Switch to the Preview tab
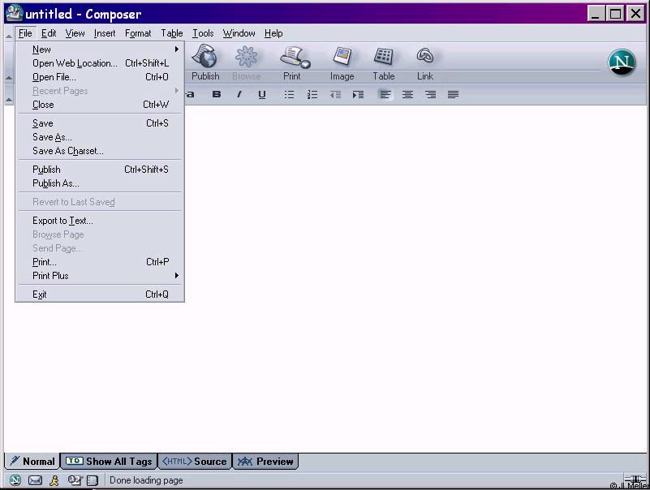This screenshot has width=650, height=490. 265,461
